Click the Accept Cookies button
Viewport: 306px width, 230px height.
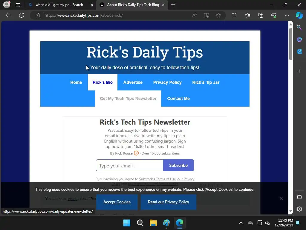[x=117, y=202]
